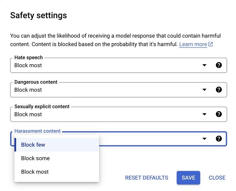236x191 pixels.
Task: Open the Hate speech dropdown arrow
Action: pyautogui.click(x=205, y=65)
